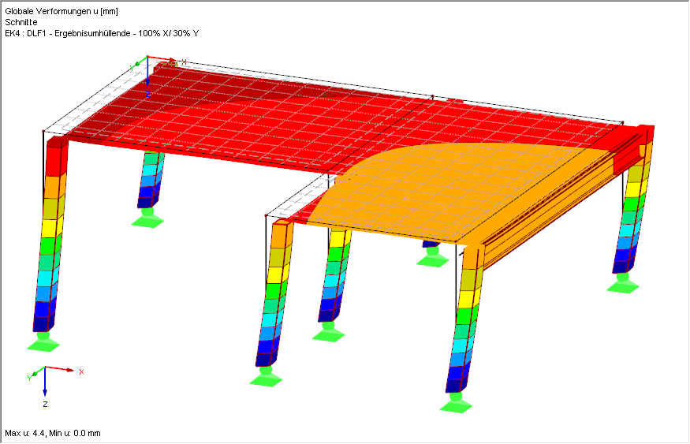Click the green support under the far-right column

pyautogui.click(x=623, y=283)
